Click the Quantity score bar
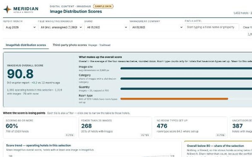 coord(186,89)
